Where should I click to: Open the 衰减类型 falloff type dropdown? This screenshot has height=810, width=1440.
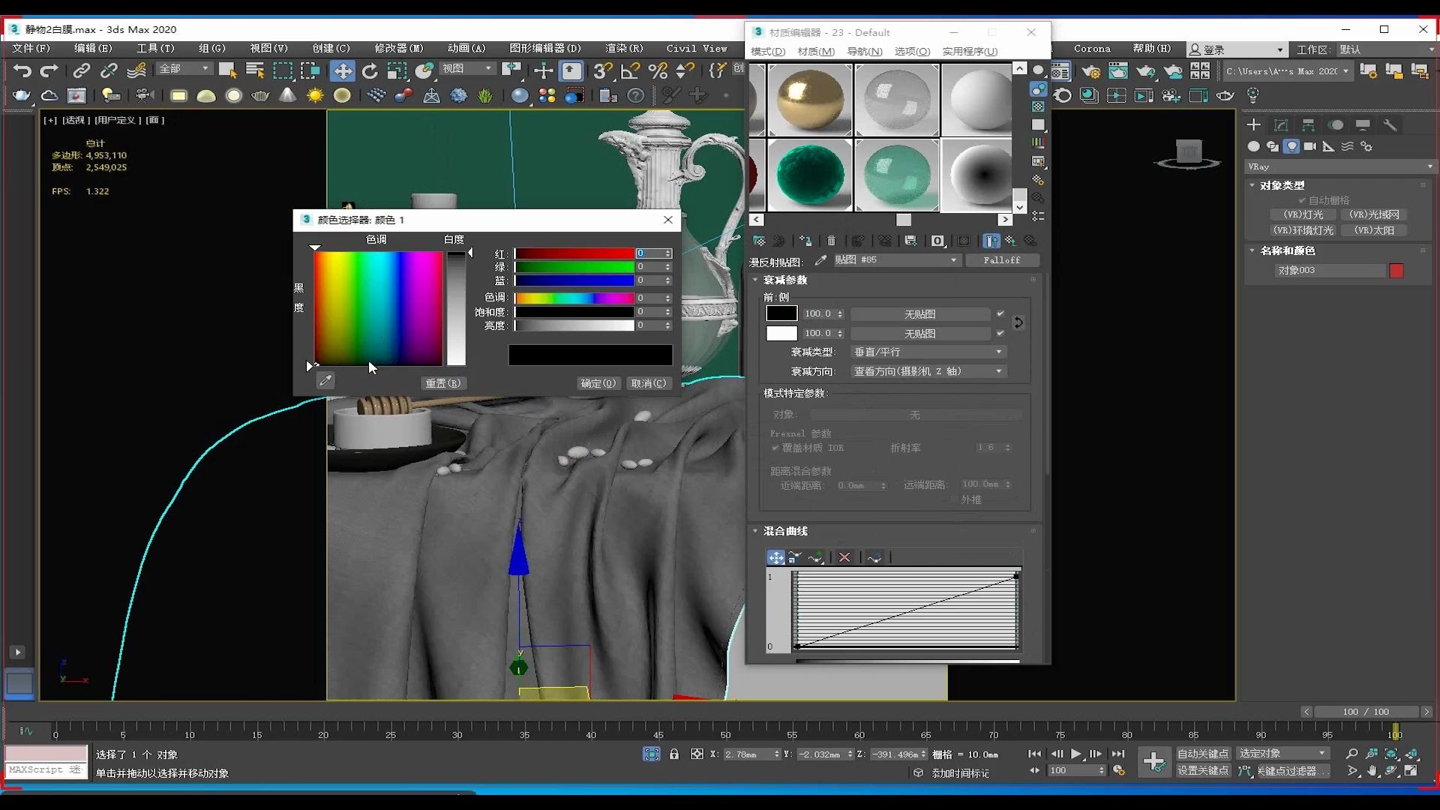pos(928,352)
